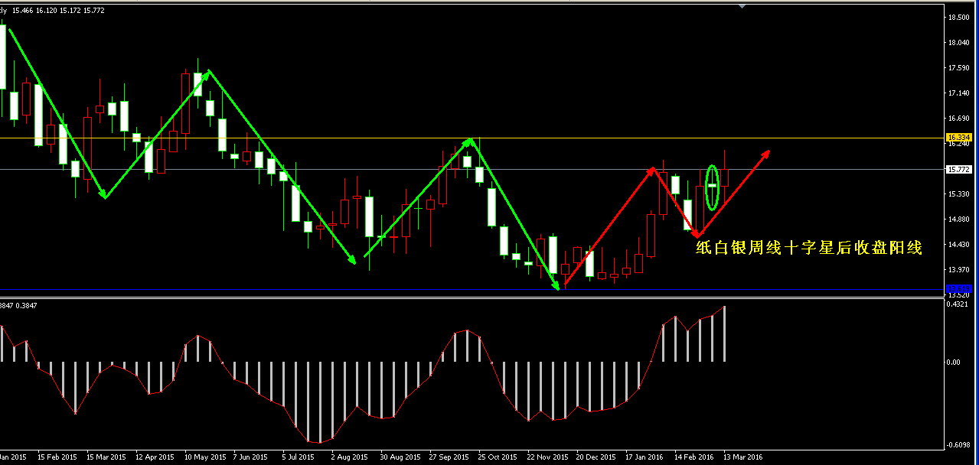This screenshot has width=979, height=465.
Task: Click the last rightmost histogram bar in indicator
Action: pos(724,334)
